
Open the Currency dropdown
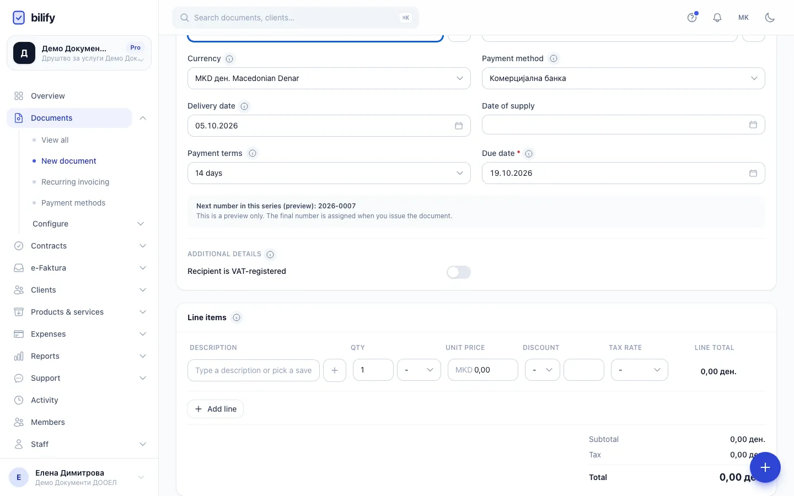click(329, 78)
